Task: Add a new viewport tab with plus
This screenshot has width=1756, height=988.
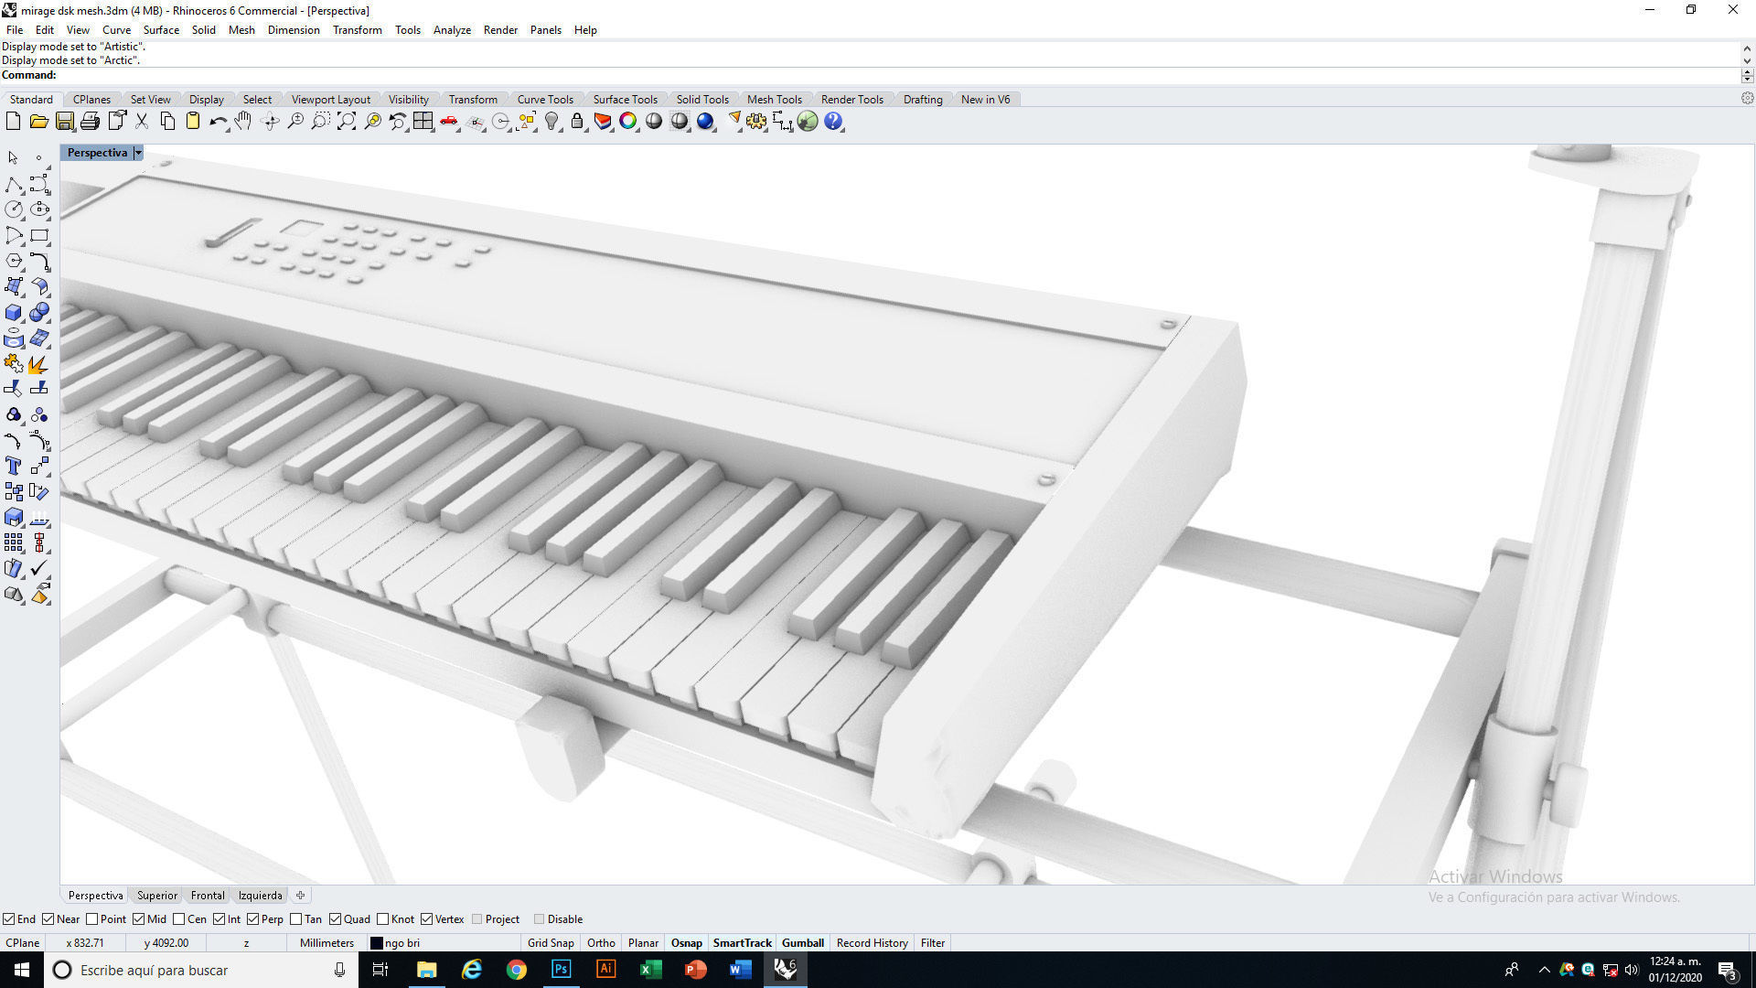Action: pyautogui.click(x=300, y=896)
